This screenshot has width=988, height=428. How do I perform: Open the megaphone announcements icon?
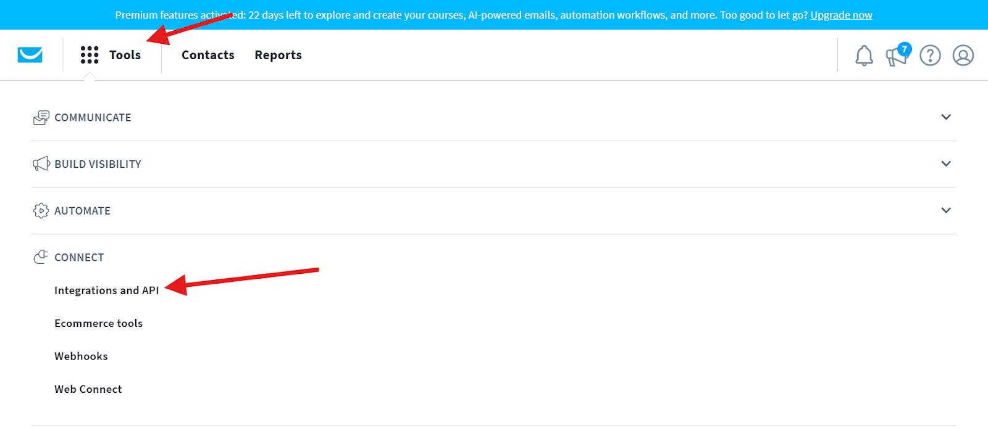(897, 54)
